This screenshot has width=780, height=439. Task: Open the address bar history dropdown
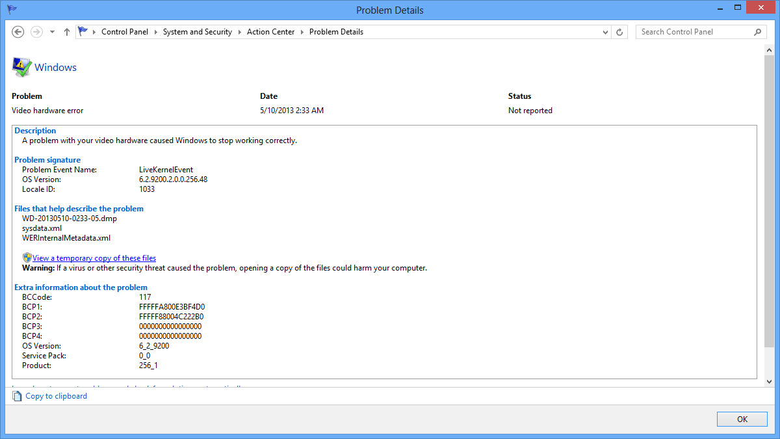tap(605, 32)
